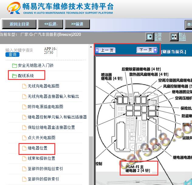Screen dimensions: 192x185
Task: Open 点火开关电路图 document
Action: (41, 138)
